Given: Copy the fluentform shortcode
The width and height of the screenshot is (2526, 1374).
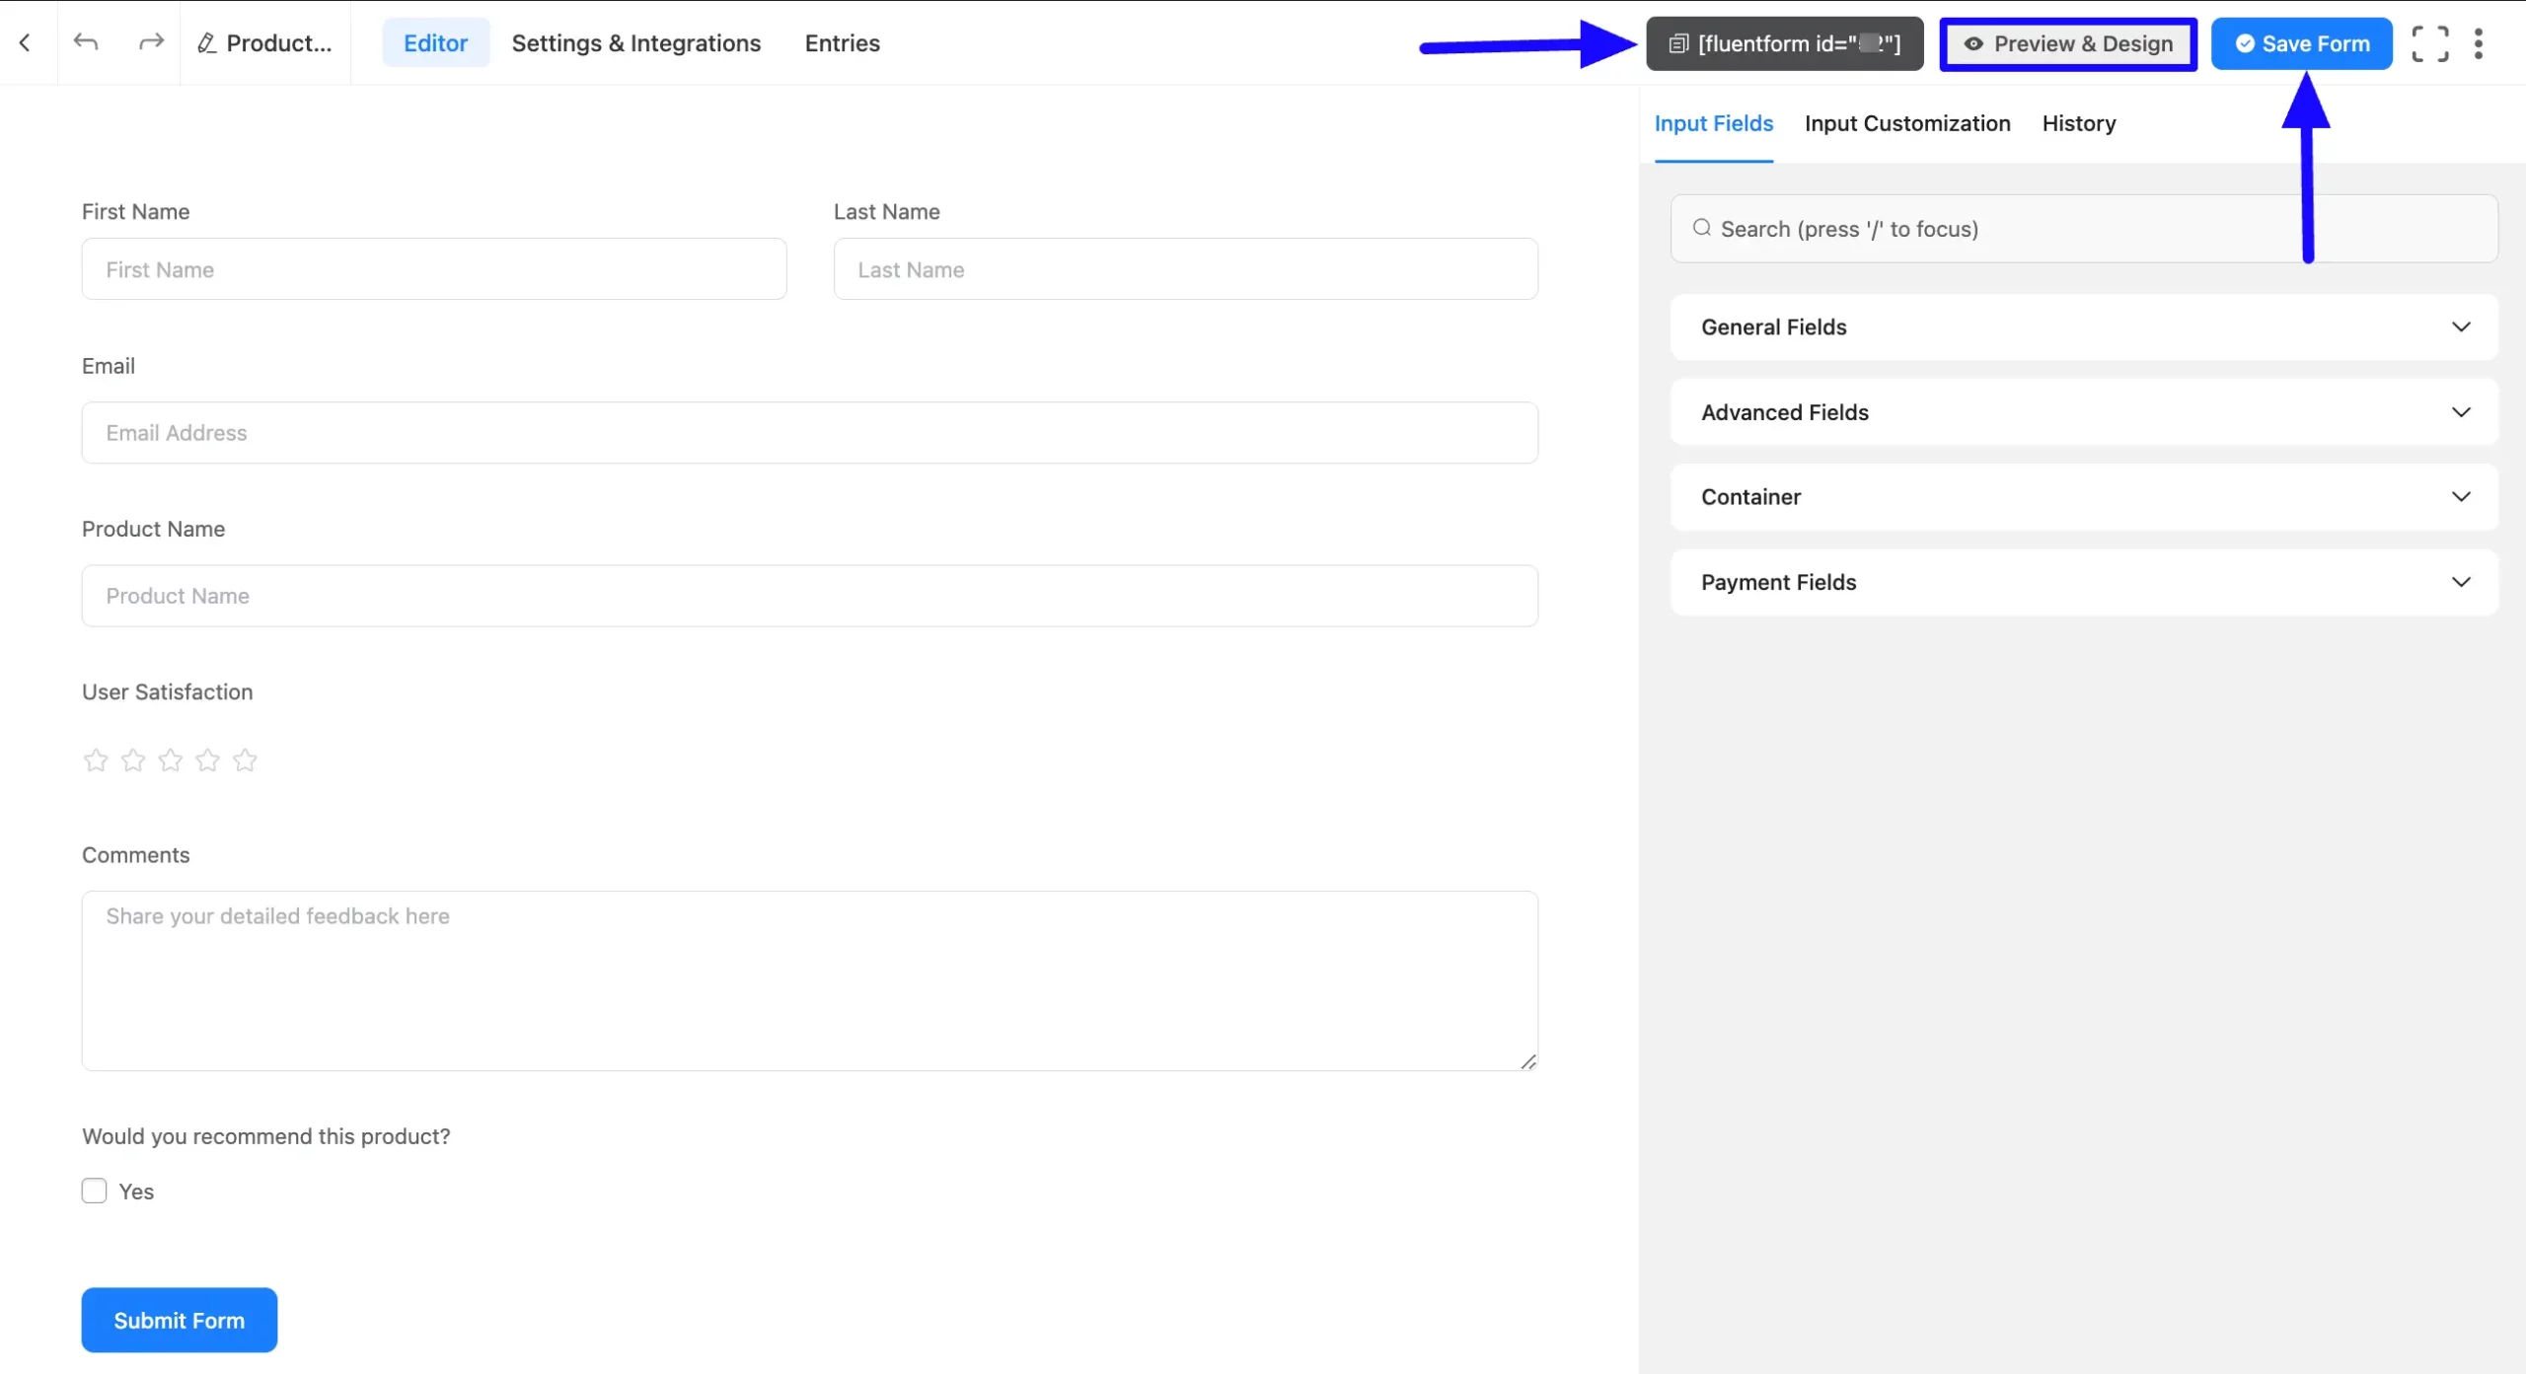Looking at the screenshot, I should (x=1784, y=43).
